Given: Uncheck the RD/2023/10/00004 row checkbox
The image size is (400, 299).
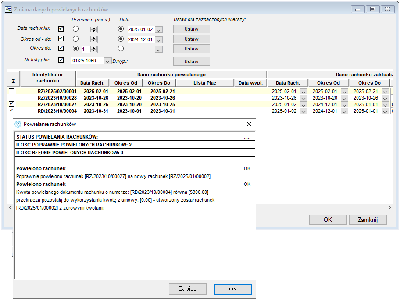Looking at the screenshot, I should tap(11, 110).
